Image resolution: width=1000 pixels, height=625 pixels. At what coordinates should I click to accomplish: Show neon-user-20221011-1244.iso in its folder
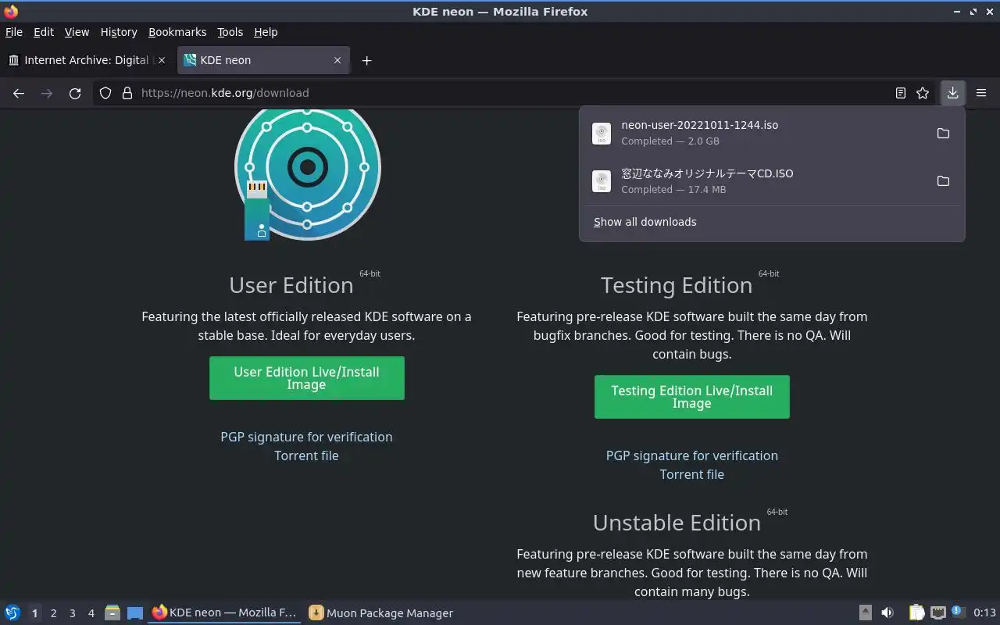pos(943,134)
